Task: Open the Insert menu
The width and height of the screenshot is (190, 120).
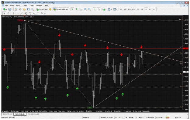Action: coord(18,5)
